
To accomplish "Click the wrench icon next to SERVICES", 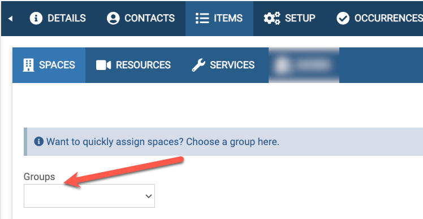I will (x=198, y=65).
